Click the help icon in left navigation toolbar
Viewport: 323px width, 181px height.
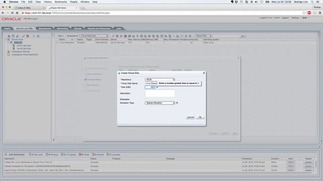[38, 36]
